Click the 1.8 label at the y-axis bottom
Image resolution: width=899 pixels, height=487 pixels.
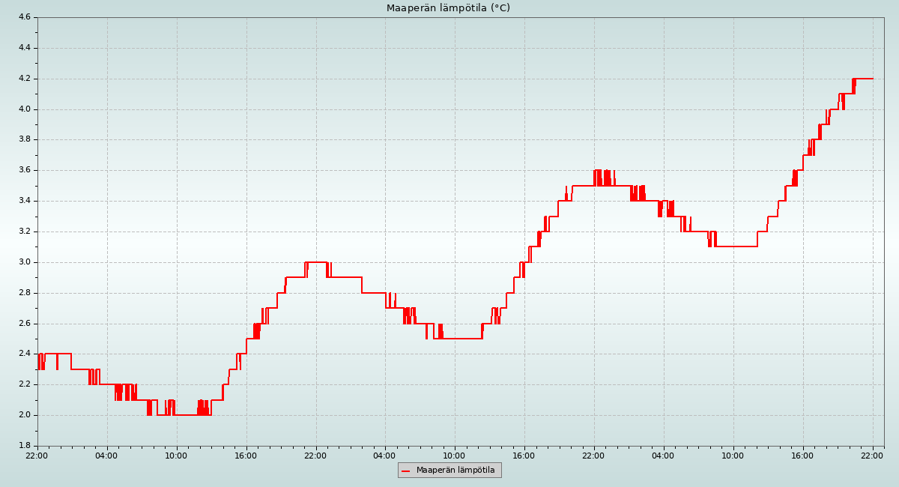tap(24, 446)
